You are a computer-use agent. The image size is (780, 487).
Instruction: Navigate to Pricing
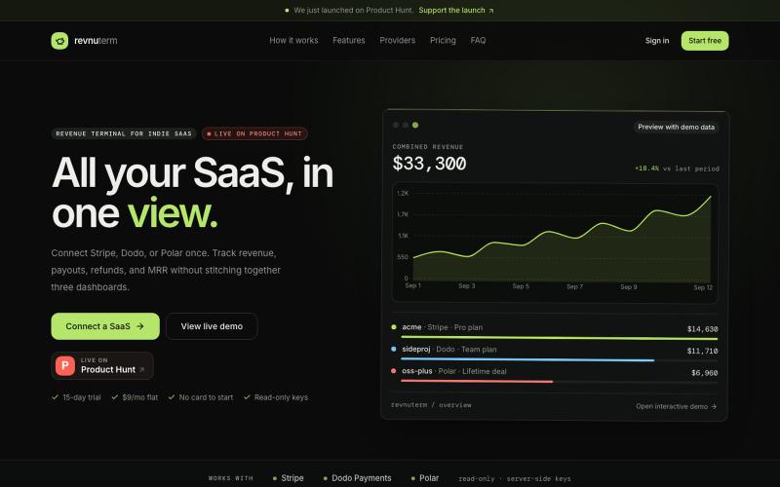(x=443, y=40)
